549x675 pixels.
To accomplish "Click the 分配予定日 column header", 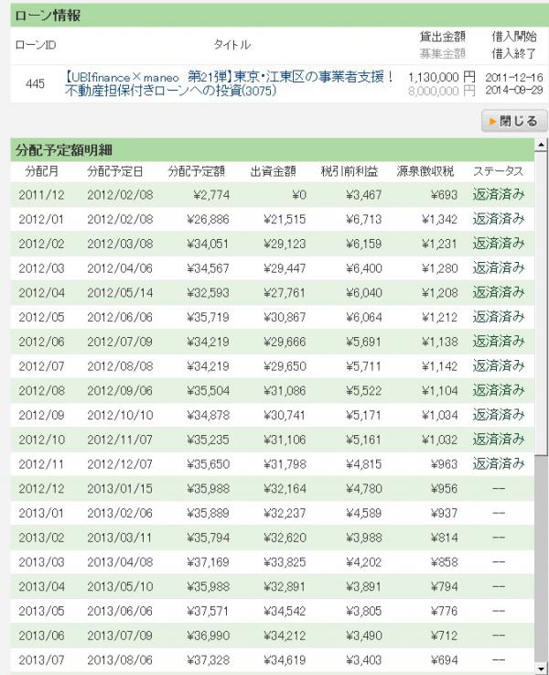I will click(114, 171).
